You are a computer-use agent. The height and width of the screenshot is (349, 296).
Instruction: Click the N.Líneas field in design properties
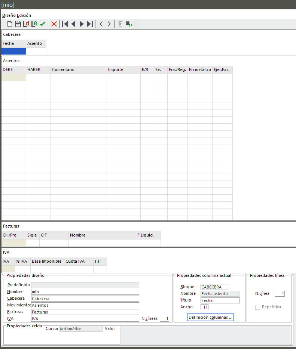tap(165, 319)
